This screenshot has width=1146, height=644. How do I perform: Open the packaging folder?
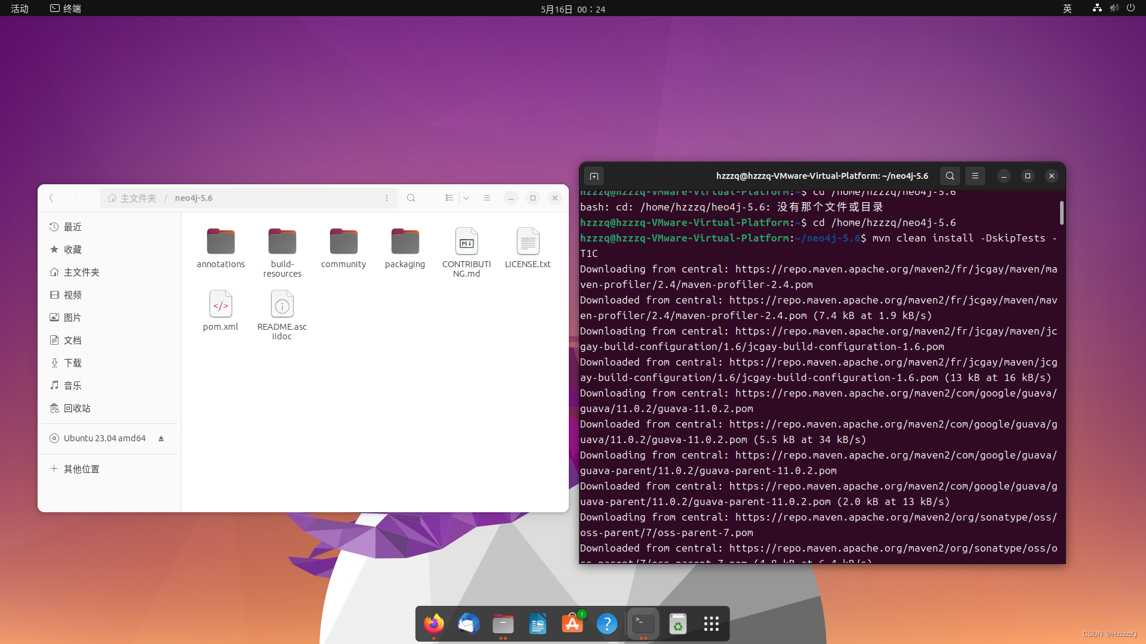click(x=405, y=247)
